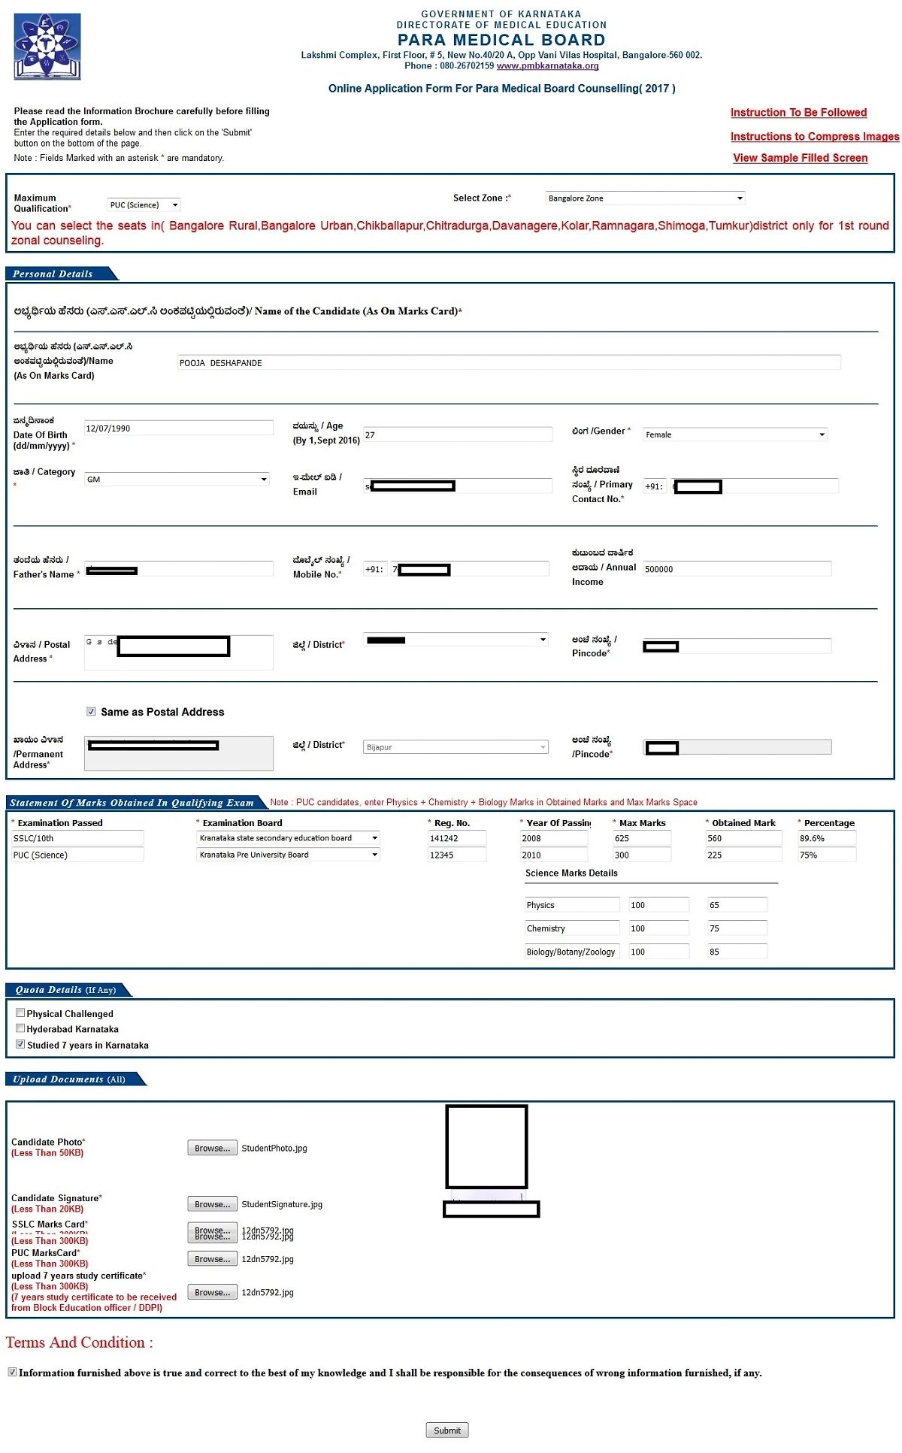The image size is (902, 1453).
Task: Toggle Same as Postal Address checkbox
Action: point(91,712)
